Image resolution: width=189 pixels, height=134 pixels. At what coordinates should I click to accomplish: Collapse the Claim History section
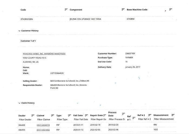(x=19, y=103)
